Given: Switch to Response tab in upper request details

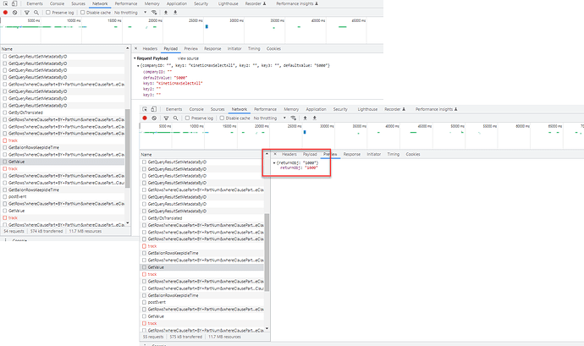Looking at the screenshot, I should [x=212, y=48].
